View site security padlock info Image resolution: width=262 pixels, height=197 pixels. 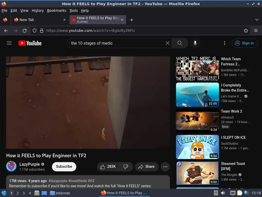[42, 31]
